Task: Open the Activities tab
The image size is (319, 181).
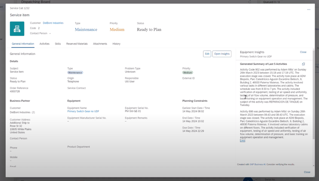Action: [x=44, y=44]
